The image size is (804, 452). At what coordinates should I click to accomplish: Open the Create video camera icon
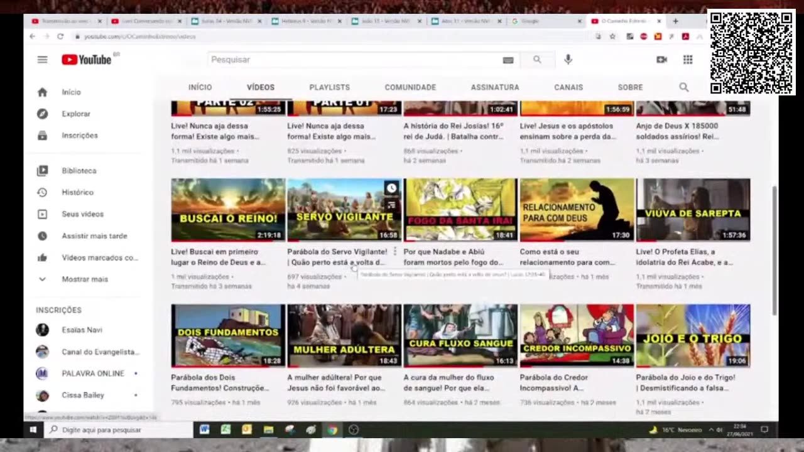coord(661,60)
